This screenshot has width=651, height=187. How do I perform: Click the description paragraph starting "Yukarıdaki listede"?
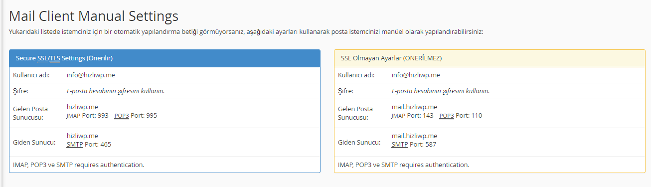(x=246, y=31)
